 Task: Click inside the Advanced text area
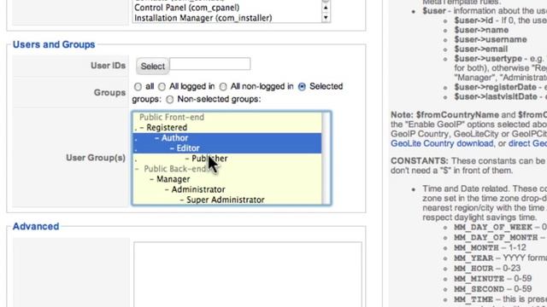pos(248,275)
